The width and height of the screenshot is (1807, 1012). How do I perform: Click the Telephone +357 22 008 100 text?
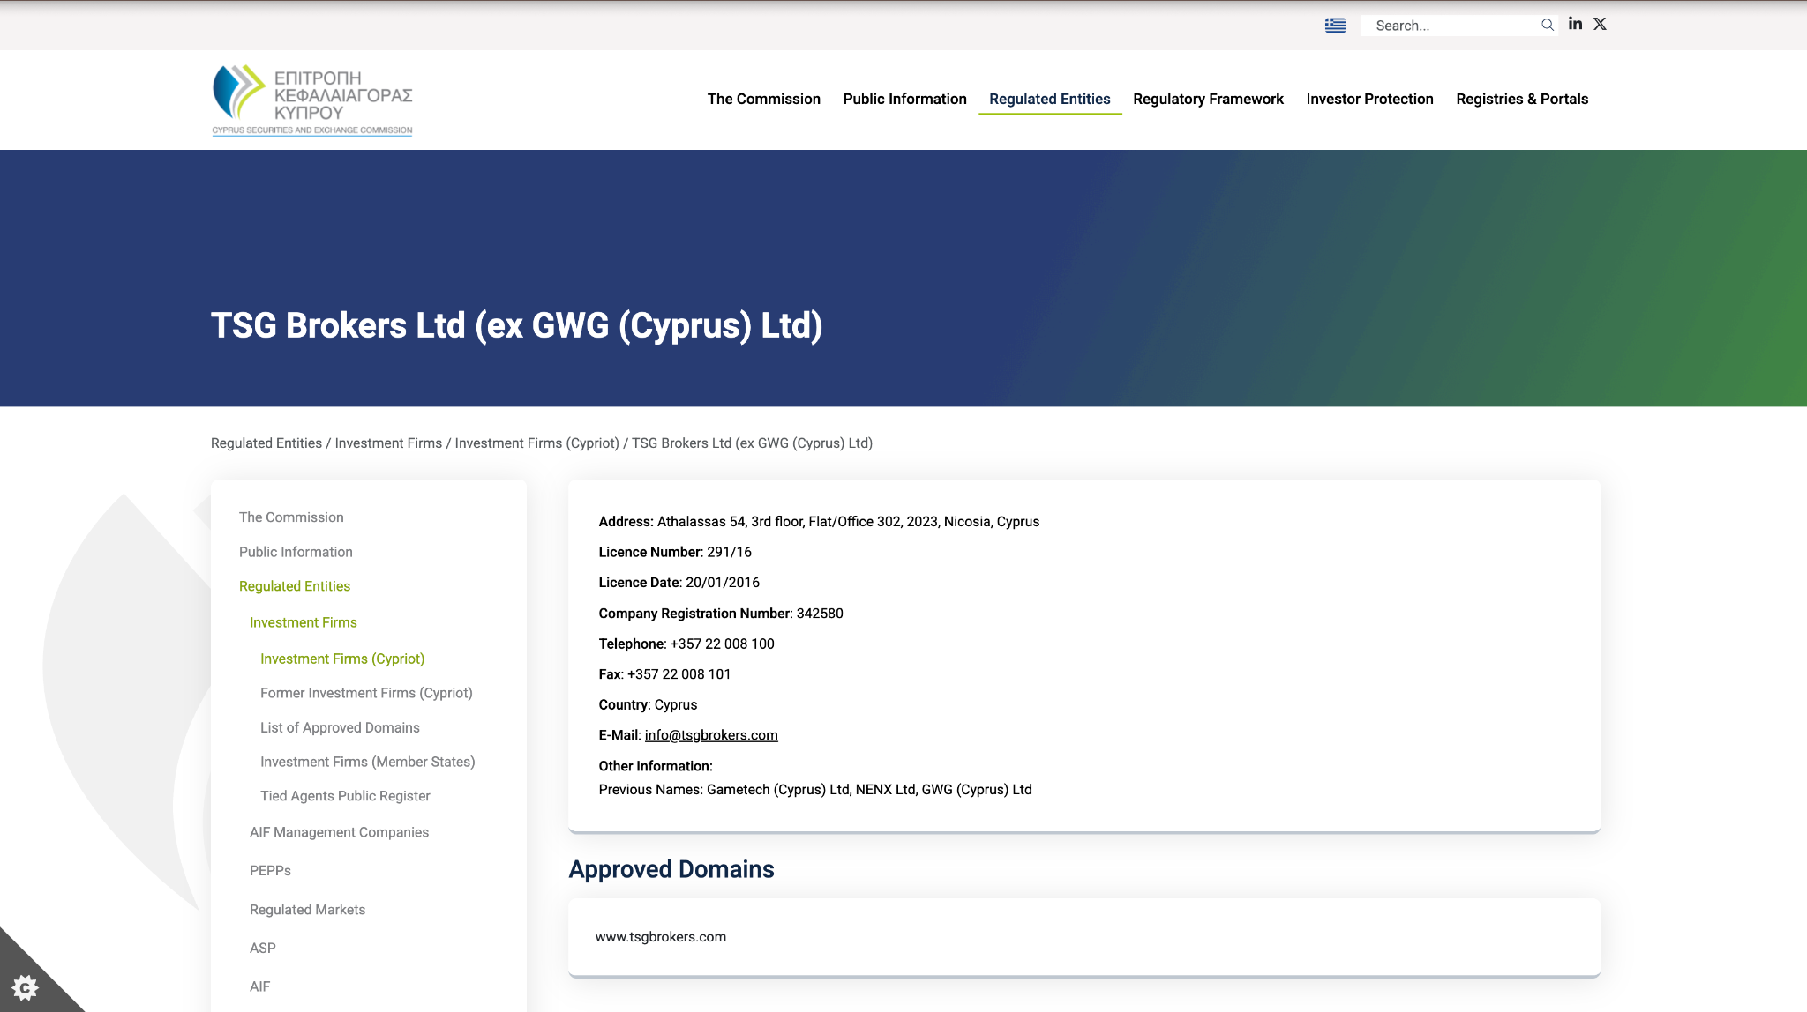pos(686,644)
